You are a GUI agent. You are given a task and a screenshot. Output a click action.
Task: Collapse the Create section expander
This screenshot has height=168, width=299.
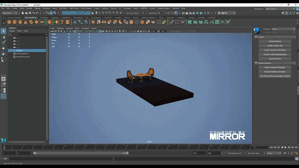[x=256, y=37]
